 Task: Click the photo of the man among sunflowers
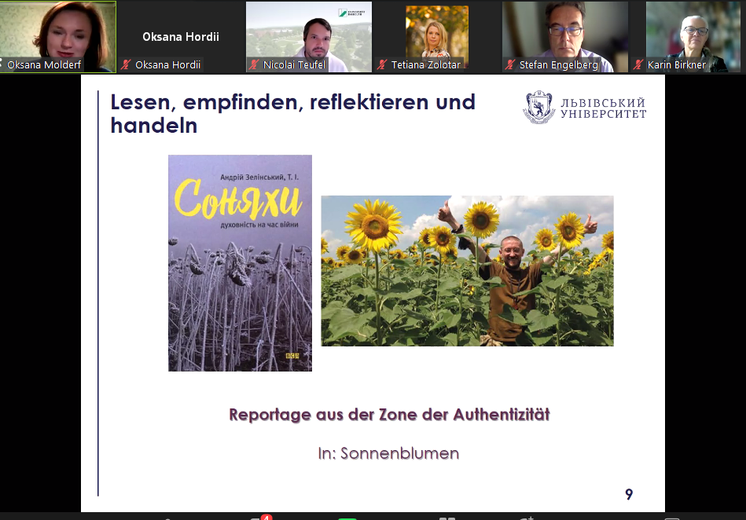click(x=467, y=271)
